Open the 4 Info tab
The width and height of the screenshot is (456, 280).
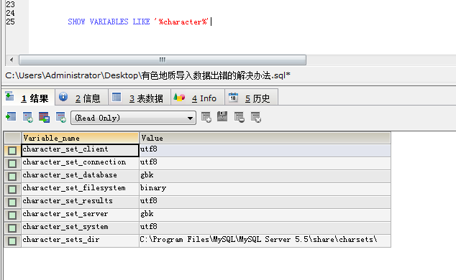[198, 98]
